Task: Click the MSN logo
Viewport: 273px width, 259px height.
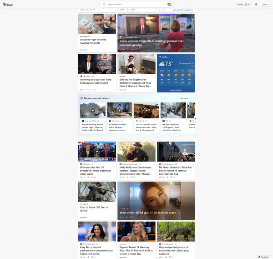Action: [8, 5]
